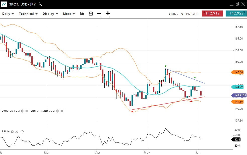247x155 pixels.
Task: Pop out the chart window
Action: click(x=237, y=4)
